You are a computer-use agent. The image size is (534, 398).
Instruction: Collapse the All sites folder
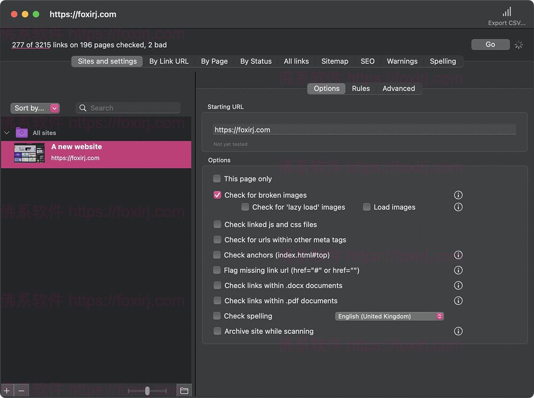click(7, 133)
